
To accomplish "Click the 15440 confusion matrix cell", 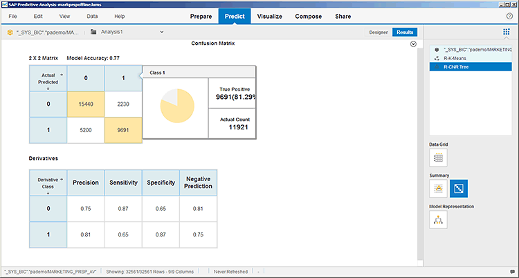I will 86,104.
